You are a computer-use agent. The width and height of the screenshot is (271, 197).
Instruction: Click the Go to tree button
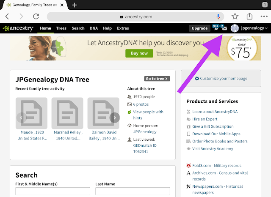pyautogui.click(x=157, y=79)
